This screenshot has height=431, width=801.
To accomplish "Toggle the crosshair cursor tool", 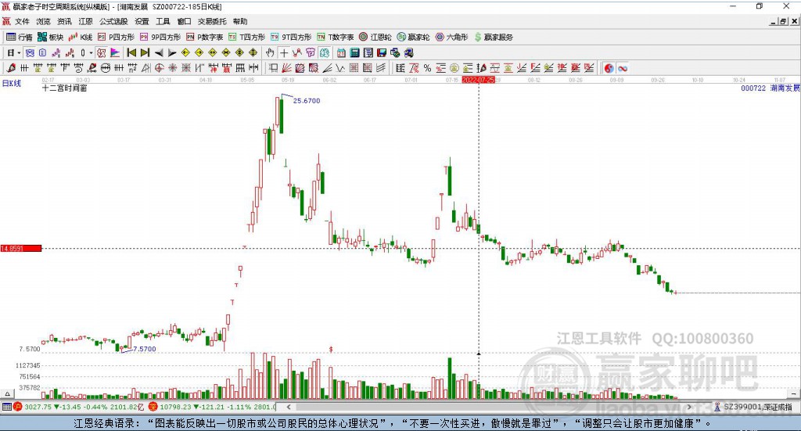I will [x=284, y=52].
